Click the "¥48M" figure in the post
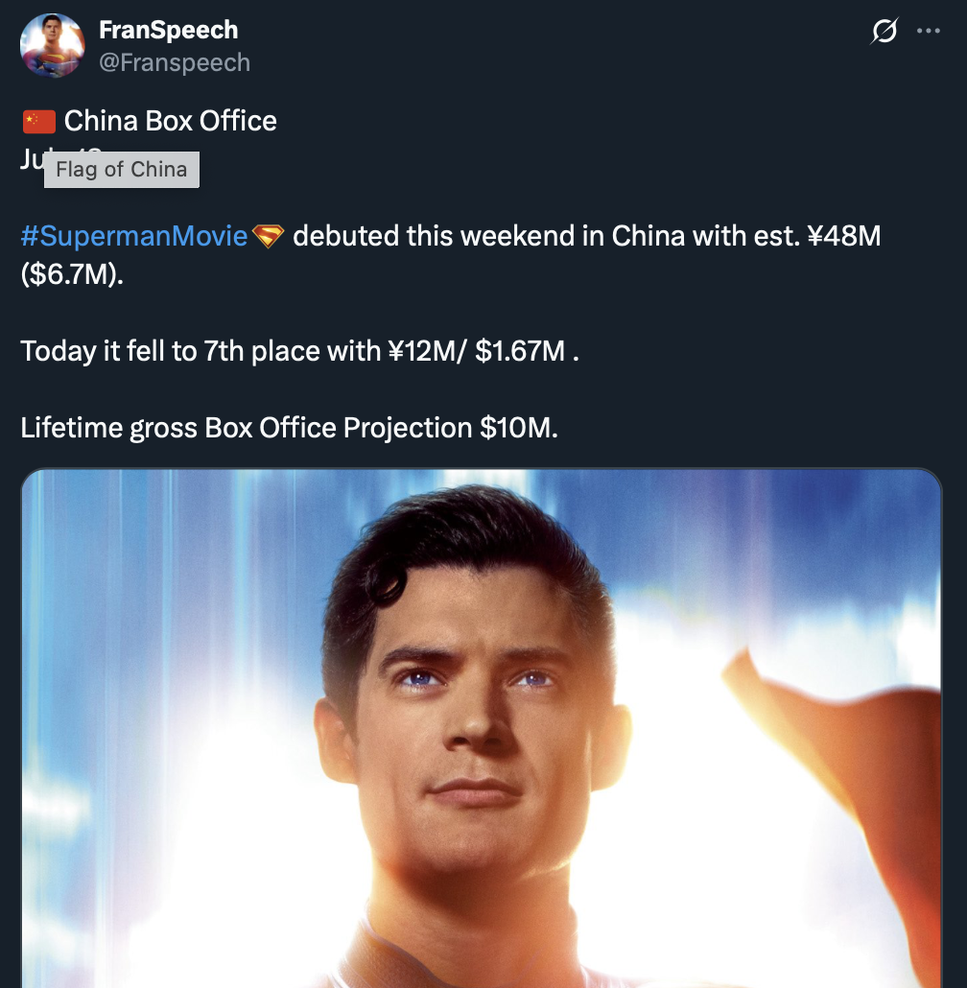 click(843, 236)
